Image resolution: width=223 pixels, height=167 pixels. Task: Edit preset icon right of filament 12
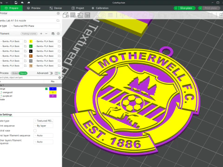[x=59, y=66]
